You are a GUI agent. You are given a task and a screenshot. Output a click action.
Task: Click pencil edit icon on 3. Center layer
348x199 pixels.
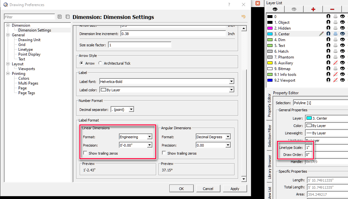321,34
